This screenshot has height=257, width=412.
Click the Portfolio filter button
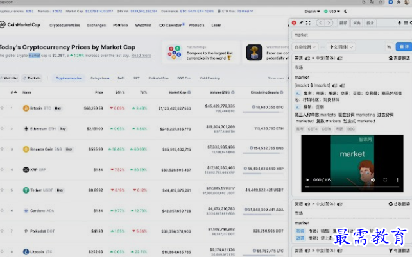click(x=32, y=78)
